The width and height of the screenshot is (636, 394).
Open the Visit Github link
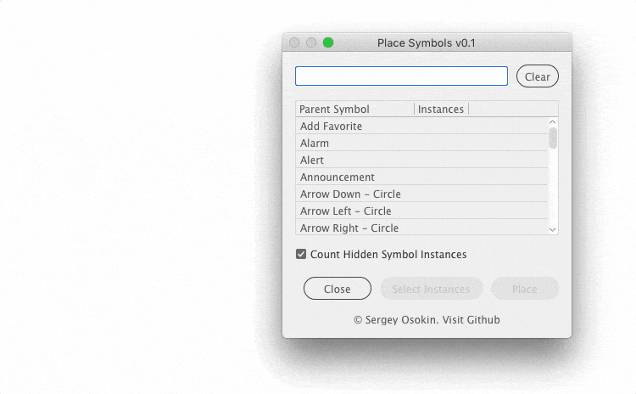click(471, 320)
